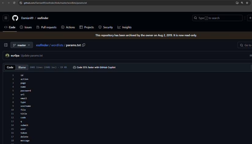Click the 'action' line text
252x144 pixels.
tap(24, 79)
